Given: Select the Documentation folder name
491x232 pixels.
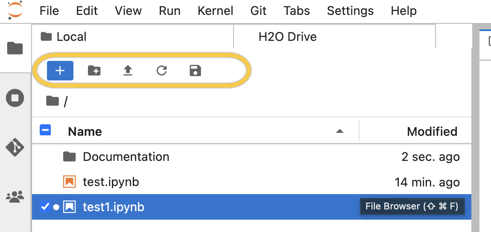Looking at the screenshot, I should point(126,156).
